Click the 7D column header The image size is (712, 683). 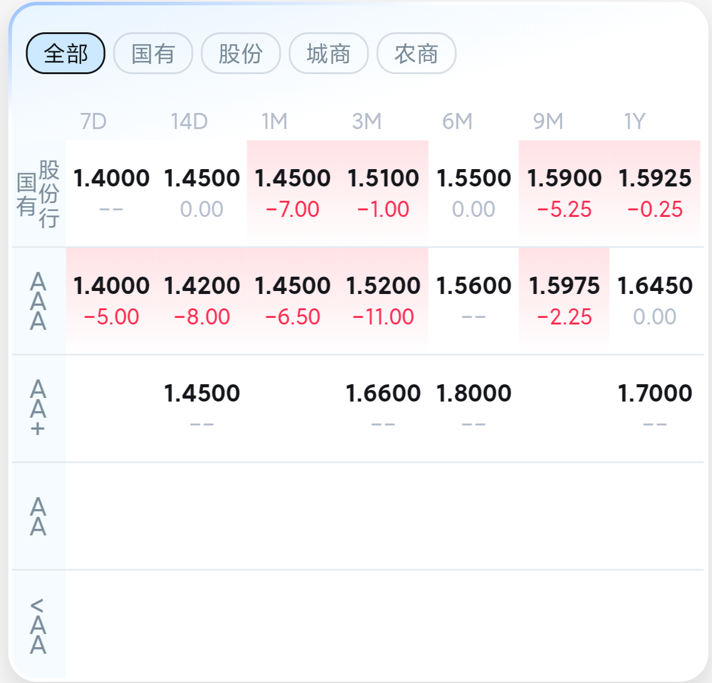(93, 121)
